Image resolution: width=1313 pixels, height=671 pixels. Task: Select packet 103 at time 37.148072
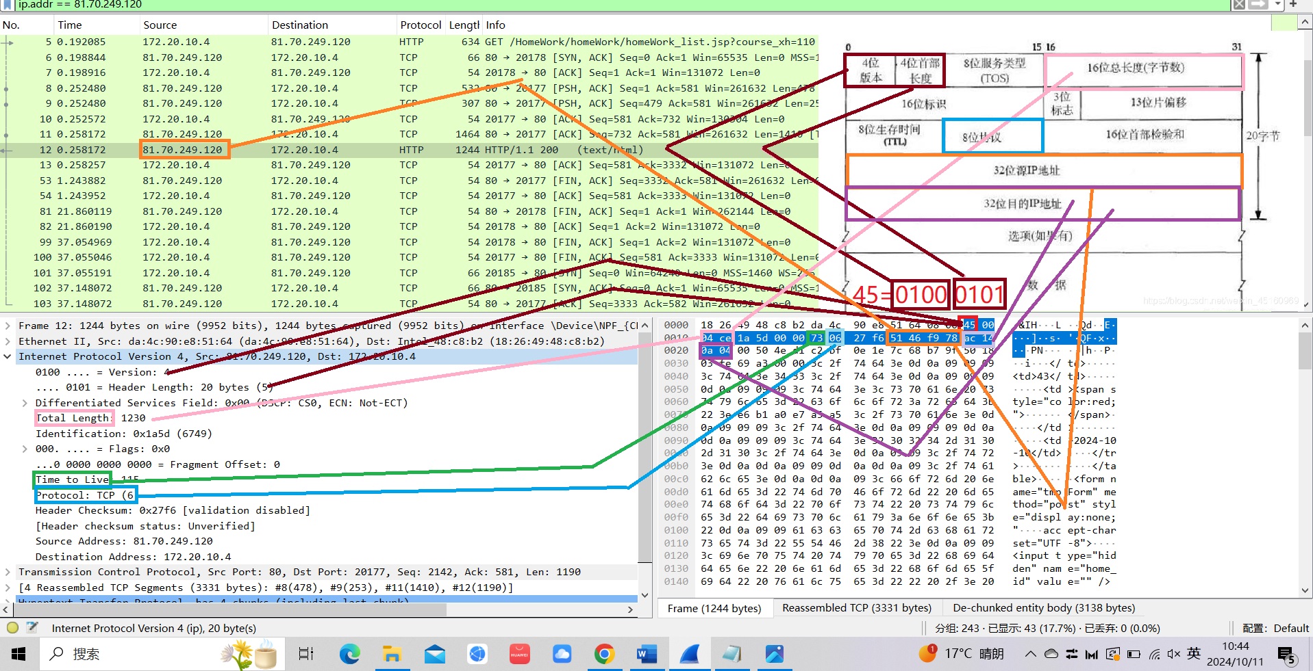pyautogui.click(x=410, y=304)
